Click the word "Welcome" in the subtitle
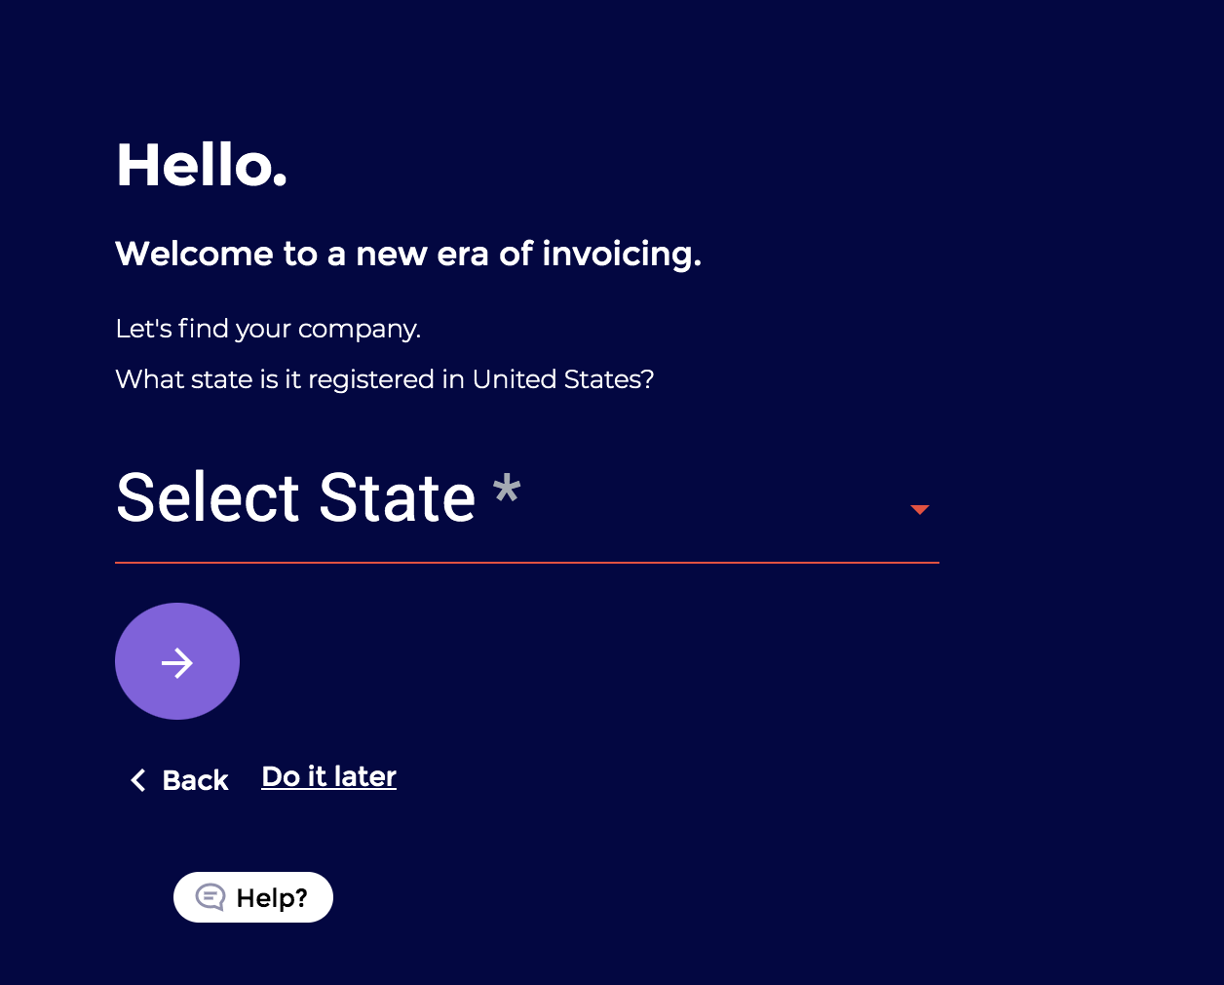1224x985 pixels. pos(194,254)
